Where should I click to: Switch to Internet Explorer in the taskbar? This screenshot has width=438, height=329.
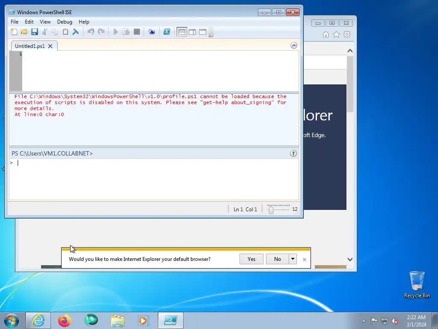(x=38, y=320)
